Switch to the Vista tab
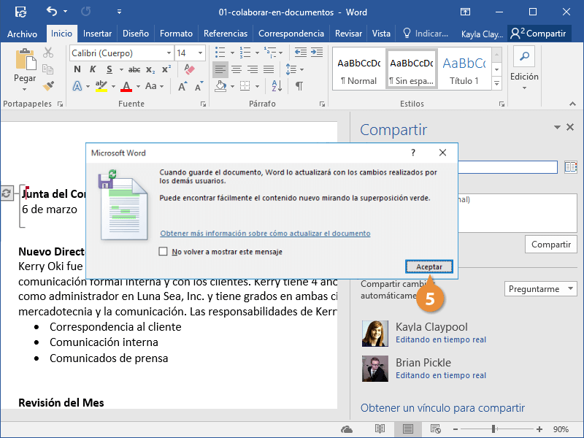Image resolution: width=584 pixels, height=438 pixels. tap(381, 34)
